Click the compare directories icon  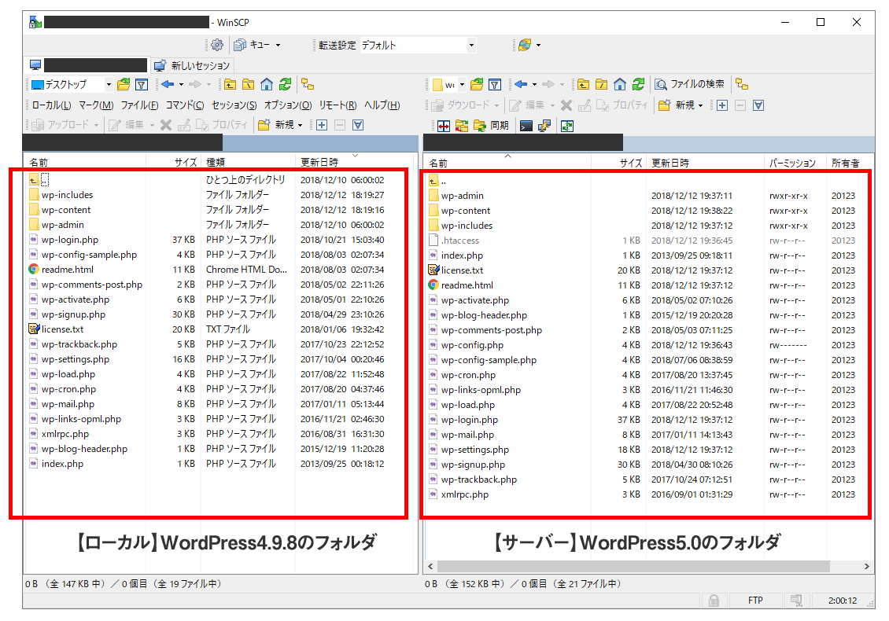coord(443,126)
